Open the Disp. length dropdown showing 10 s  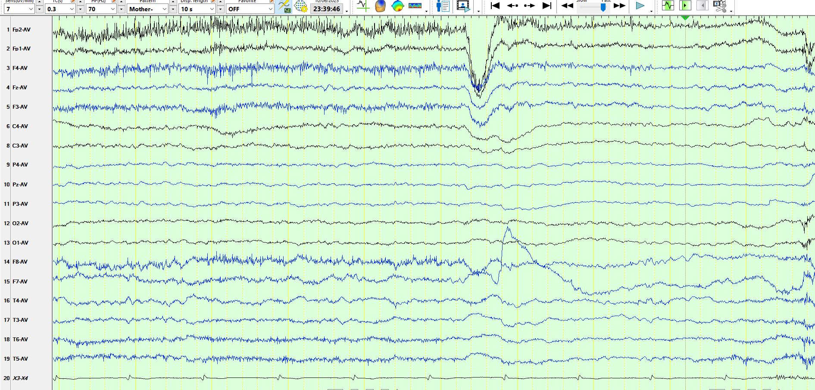coord(197,9)
